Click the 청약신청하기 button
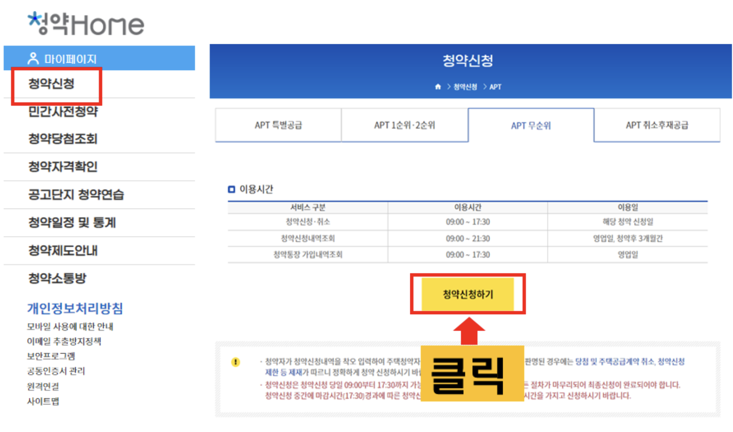This screenshot has width=733, height=432. (468, 294)
